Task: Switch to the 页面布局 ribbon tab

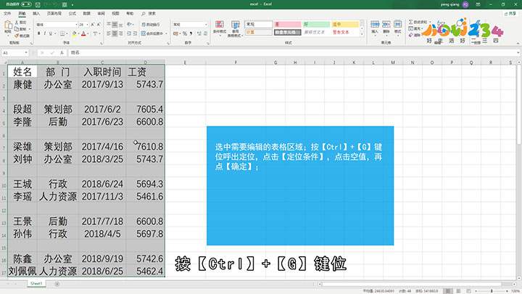Action: (54, 14)
